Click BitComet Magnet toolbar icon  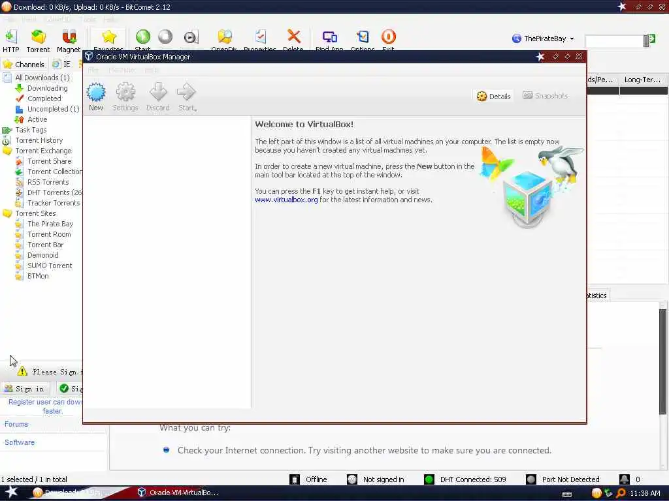69,37
